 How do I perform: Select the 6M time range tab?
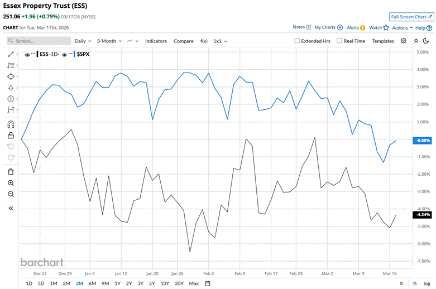[x=92, y=283]
